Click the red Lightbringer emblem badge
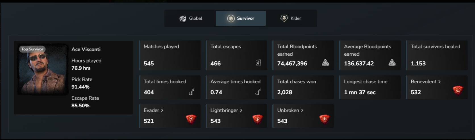The height and width of the screenshot is (140, 475). click(257, 119)
